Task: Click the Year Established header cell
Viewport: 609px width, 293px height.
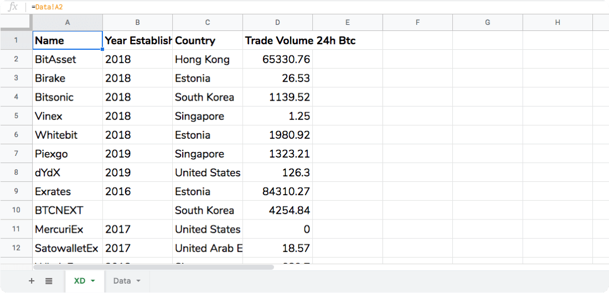Action: pos(137,40)
